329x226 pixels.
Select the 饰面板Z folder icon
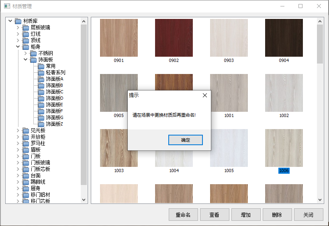tap(41, 124)
